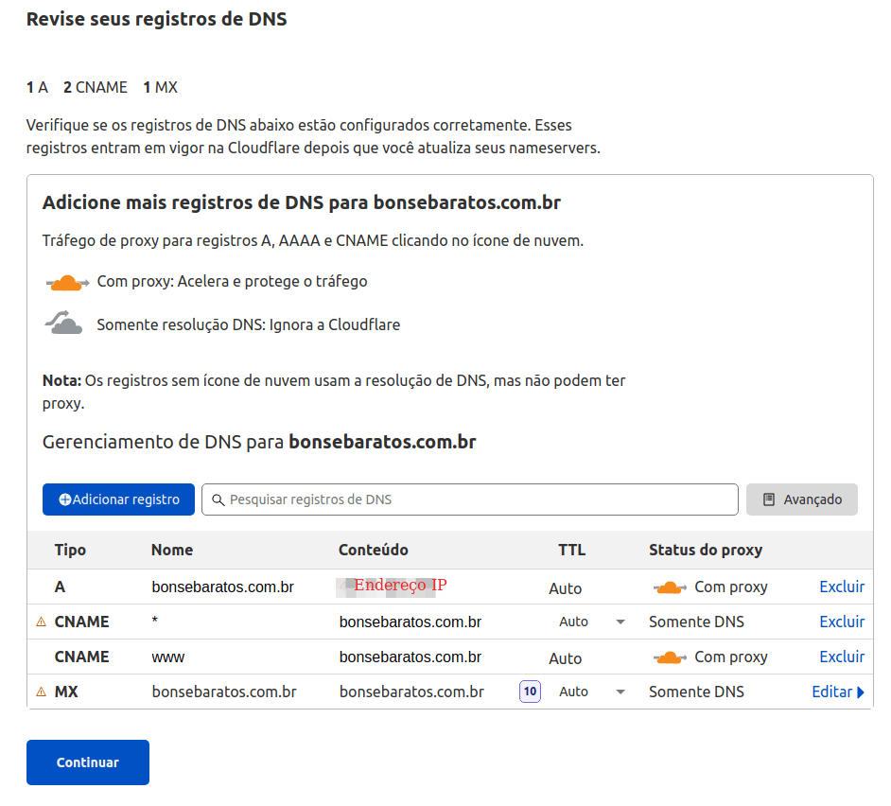Screen dimensions: 891x806
Task: Click the Adicionar registro button
Action: click(x=118, y=499)
